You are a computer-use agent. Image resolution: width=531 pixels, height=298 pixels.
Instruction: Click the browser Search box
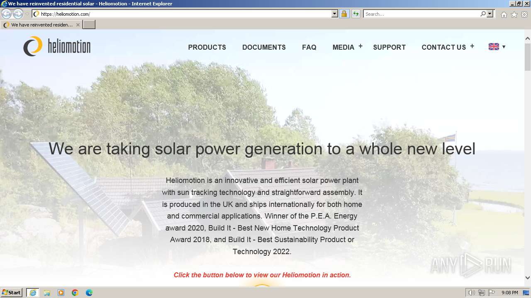click(421, 14)
